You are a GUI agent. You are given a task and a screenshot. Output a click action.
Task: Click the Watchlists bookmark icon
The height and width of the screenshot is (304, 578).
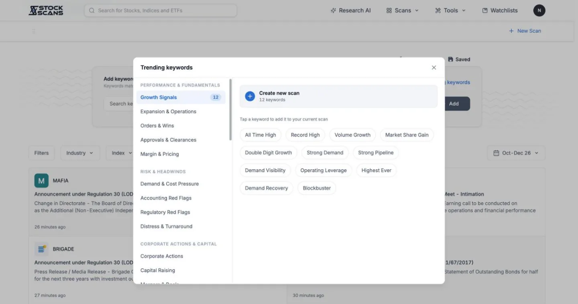(485, 10)
